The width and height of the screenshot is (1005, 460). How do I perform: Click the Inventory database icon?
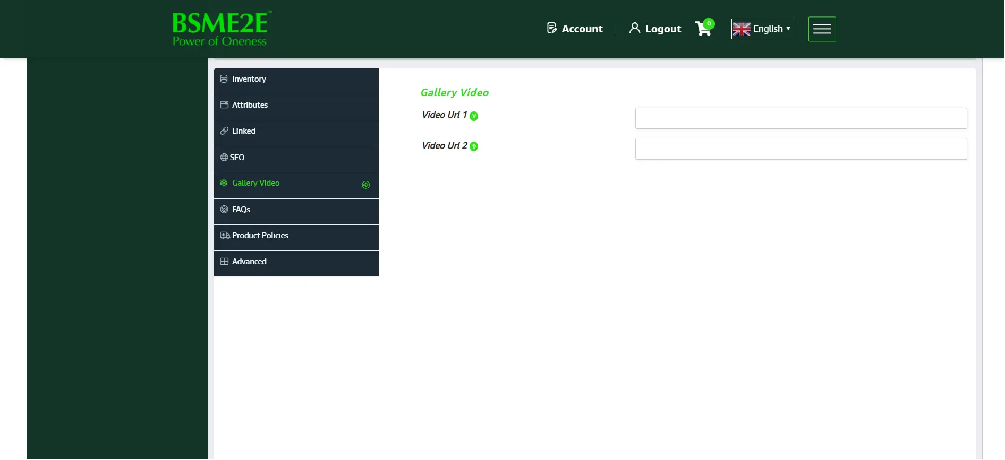click(x=224, y=79)
